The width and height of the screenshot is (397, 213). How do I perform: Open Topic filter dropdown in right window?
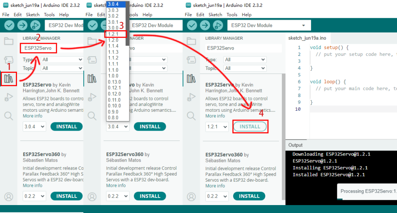pos(245,68)
